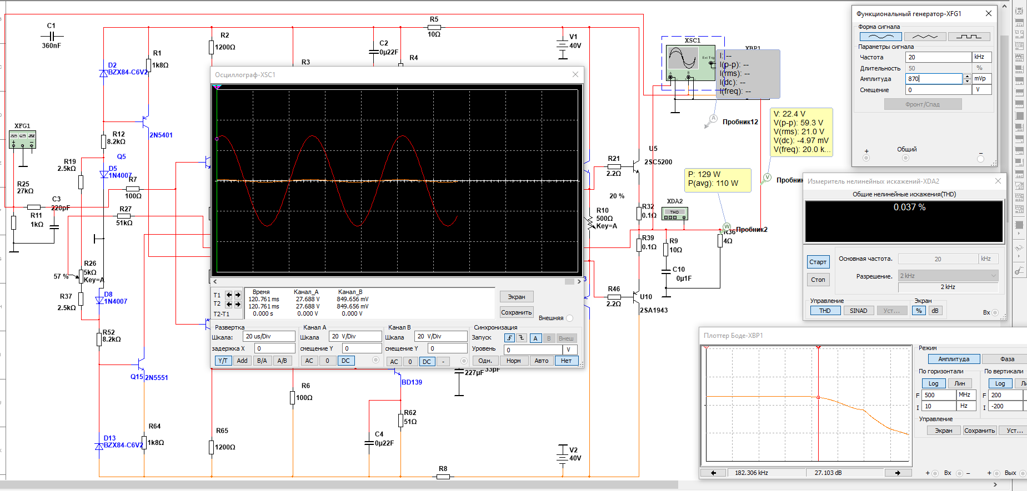Decrease amplitude with spinner down arrow
Image resolution: width=1027 pixels, height=491 pixels.
967,81
